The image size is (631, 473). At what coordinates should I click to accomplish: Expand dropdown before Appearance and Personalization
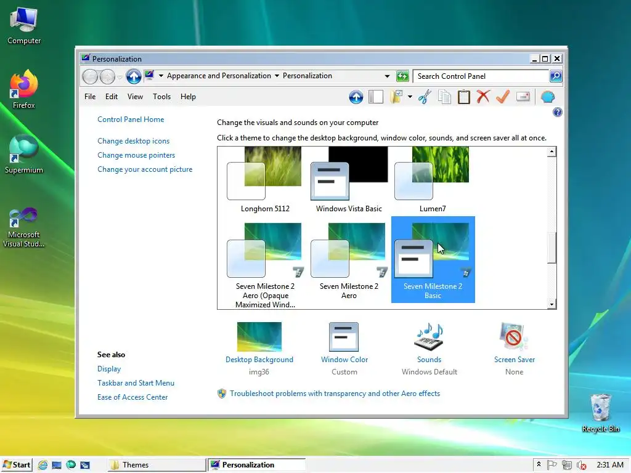[x=161, y=76]
